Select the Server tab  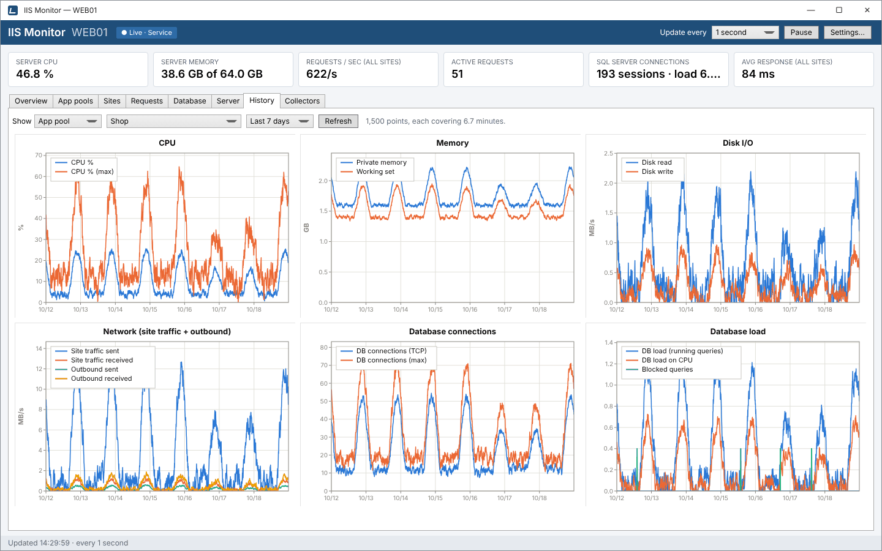click(x=228, y=101)
